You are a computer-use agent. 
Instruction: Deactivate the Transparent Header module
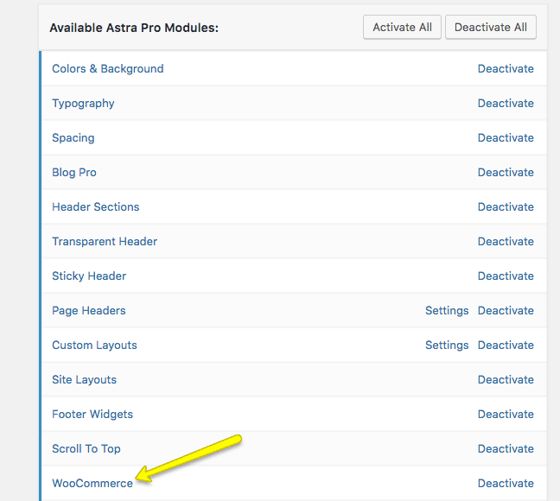[506, 241]
